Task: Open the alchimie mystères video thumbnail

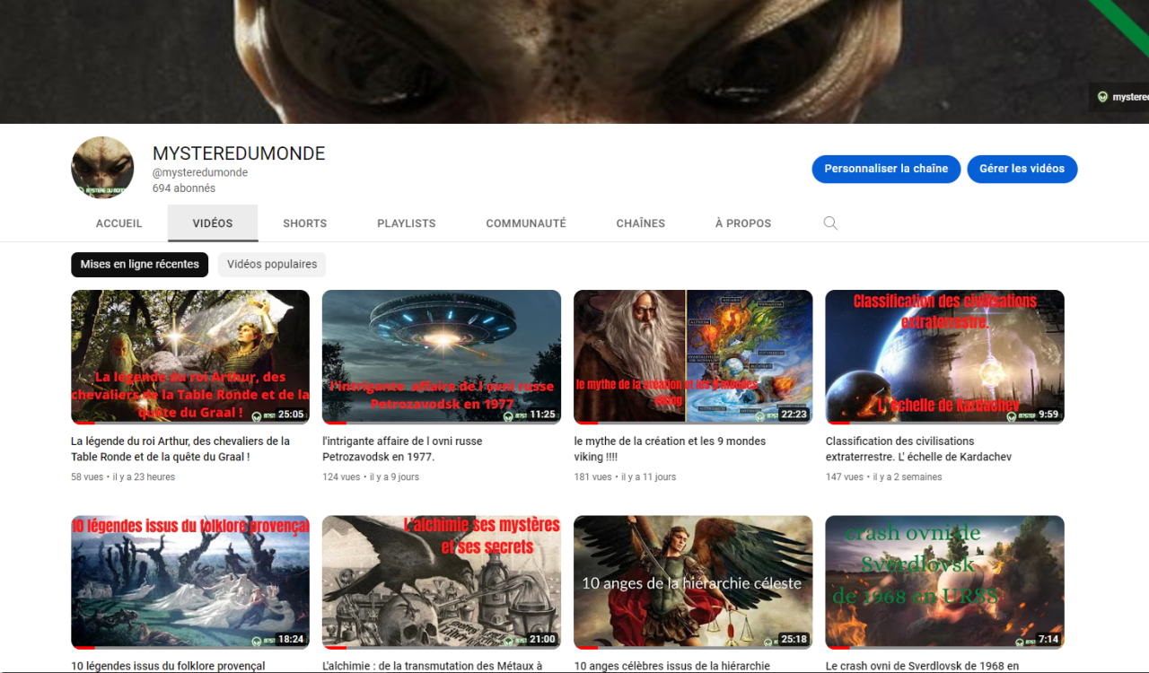Action: [442, 582]
